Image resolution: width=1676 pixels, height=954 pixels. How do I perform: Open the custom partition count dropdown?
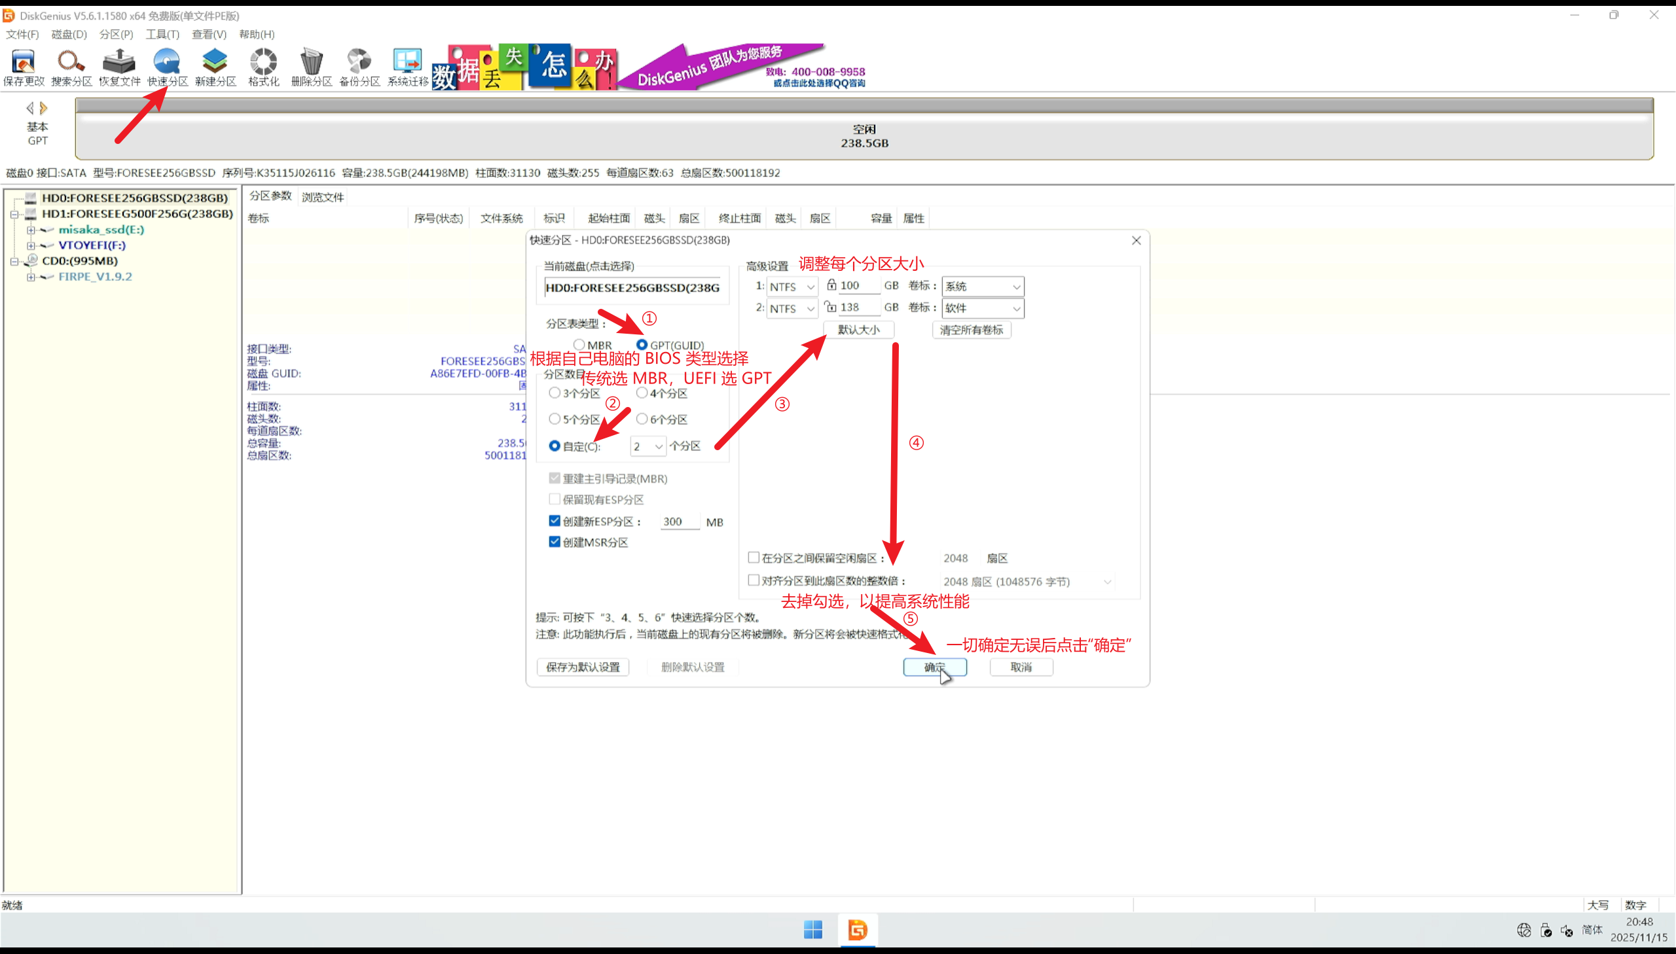[x=647, y=446]
